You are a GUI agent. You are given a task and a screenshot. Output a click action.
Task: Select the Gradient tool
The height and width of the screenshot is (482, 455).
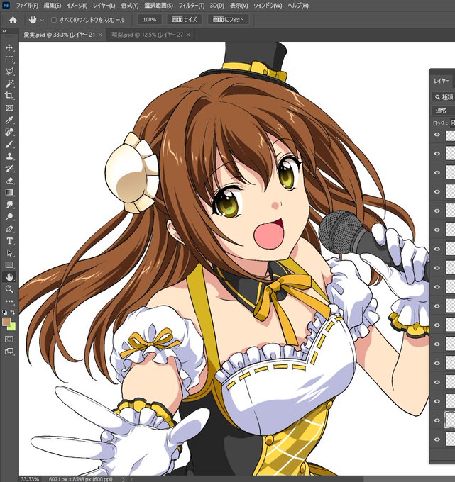(x=9, y=192)
